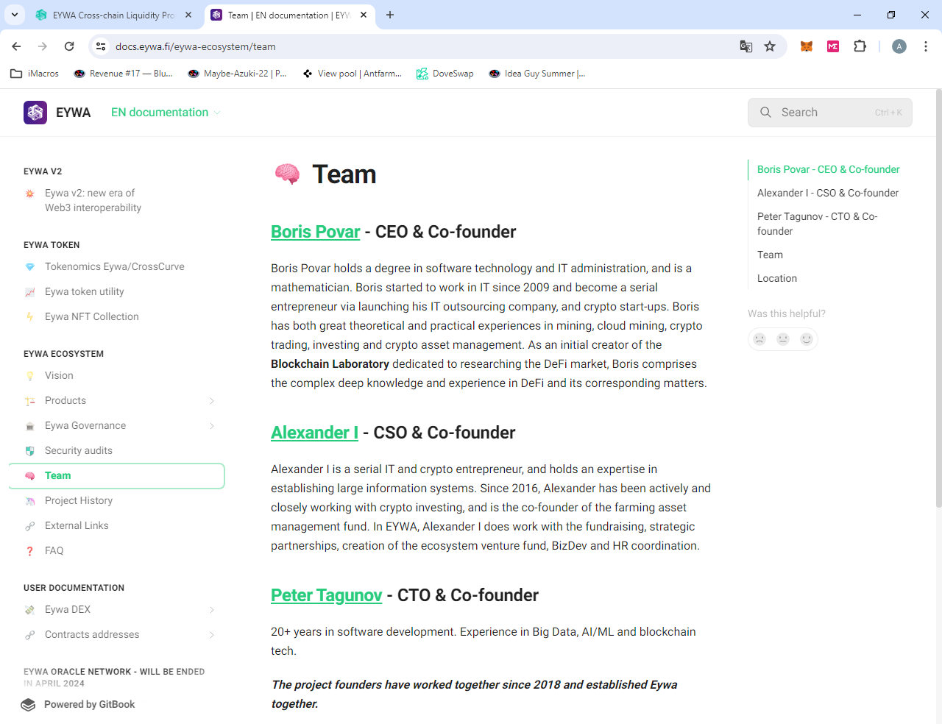Screen dimensions: 942x724
Task: Click the docs Search field
Action: 830,113
